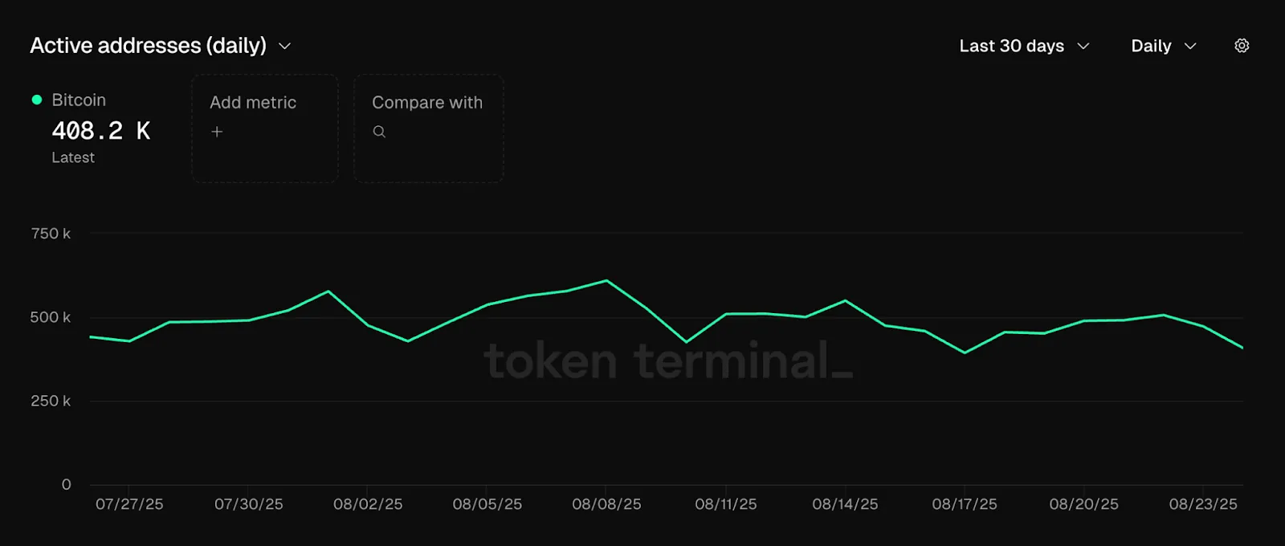Click the green Bitcoin legend dot
Image resolution: width=1285 pixels, height=546 pixels.
(35, 100)
